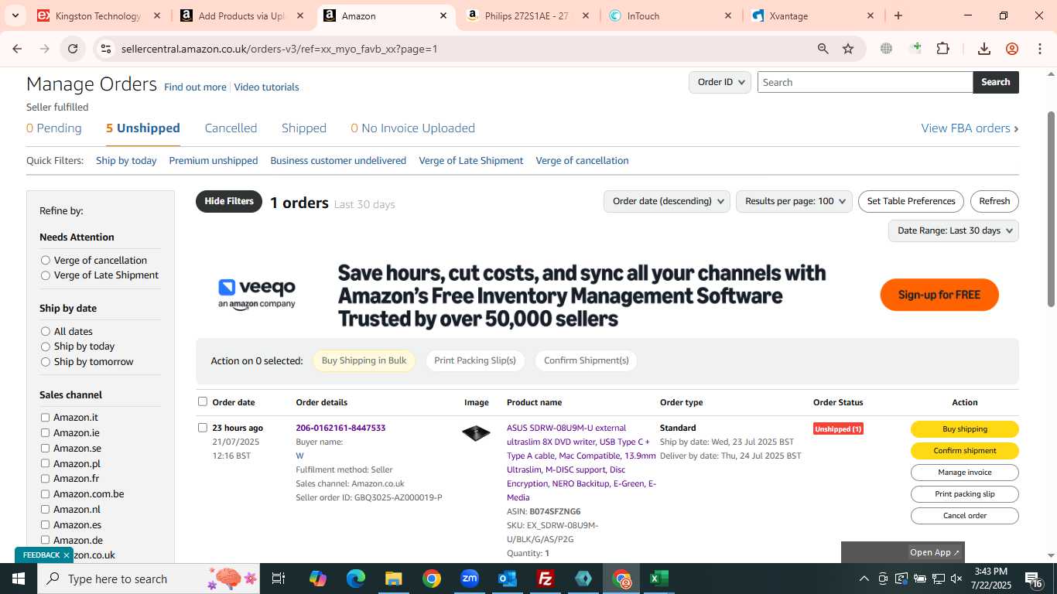
Task: Show hidden system tray icons
Action: 864,579
